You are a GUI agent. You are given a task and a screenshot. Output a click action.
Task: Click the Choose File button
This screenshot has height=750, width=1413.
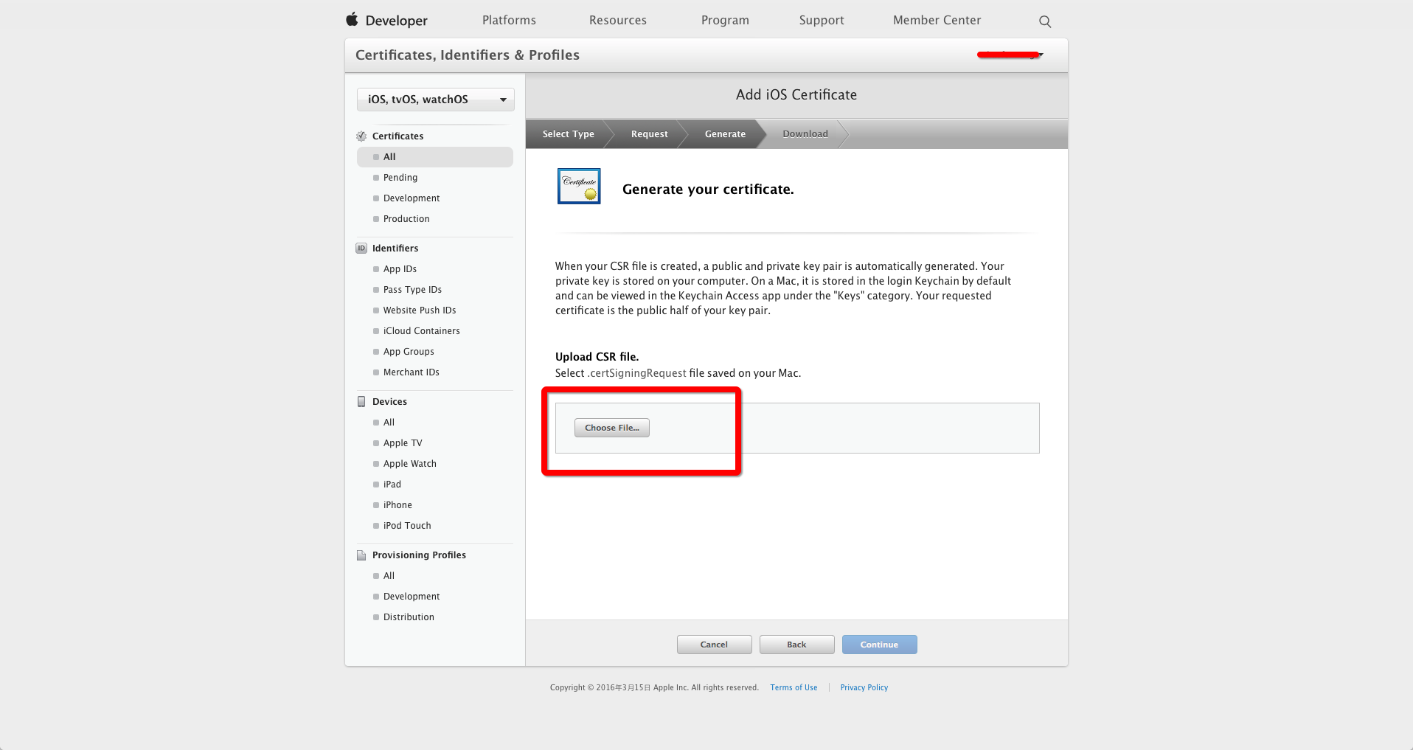(x=612, y=428)
